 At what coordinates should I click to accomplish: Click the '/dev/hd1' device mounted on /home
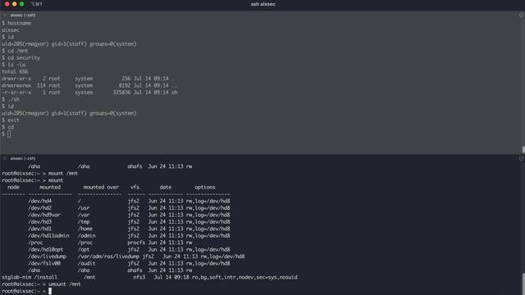(40, 229)
